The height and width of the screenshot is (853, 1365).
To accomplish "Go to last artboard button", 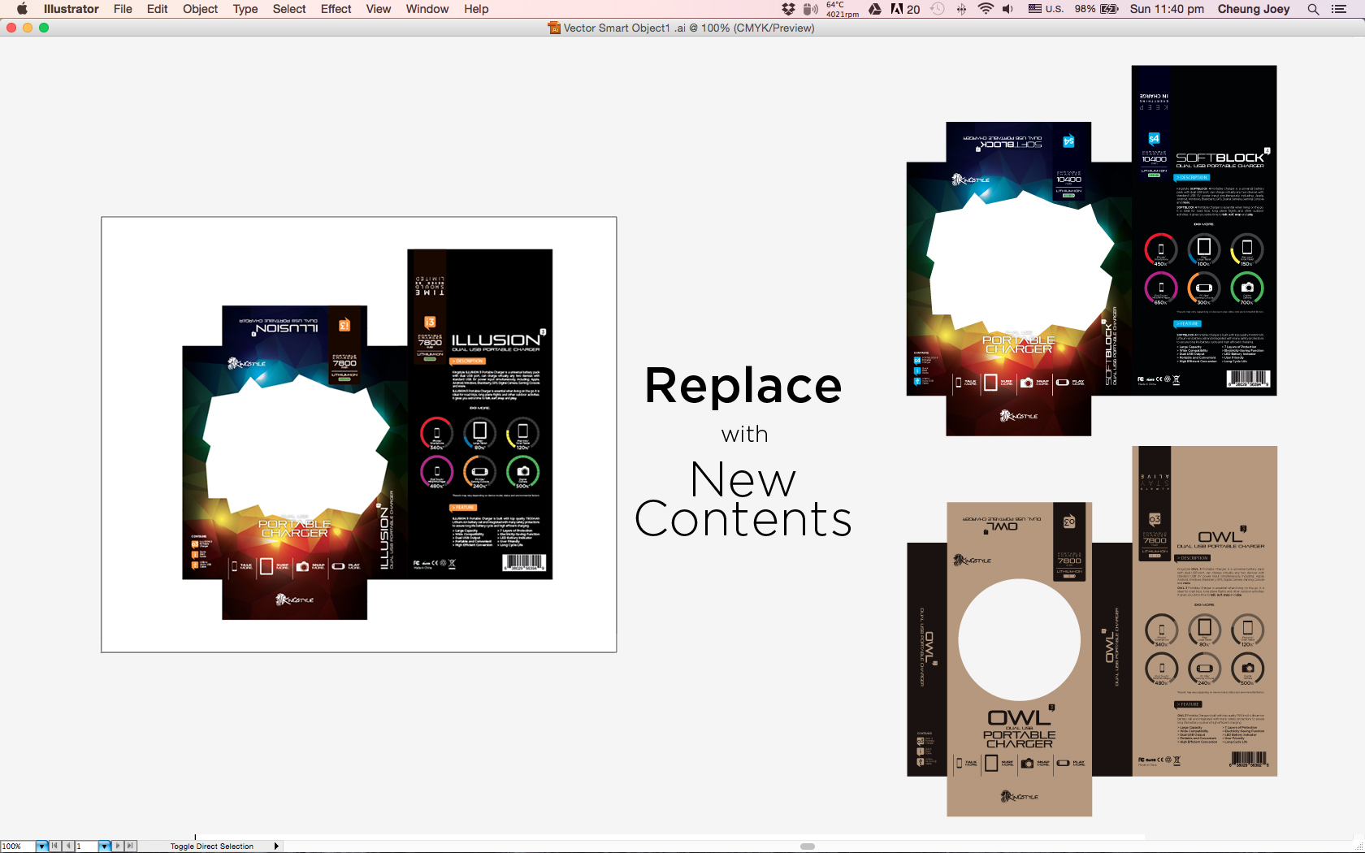I will tap(130, 846).
